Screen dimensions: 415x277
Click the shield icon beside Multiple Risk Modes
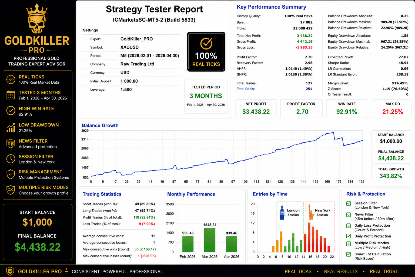coord(11,190)
